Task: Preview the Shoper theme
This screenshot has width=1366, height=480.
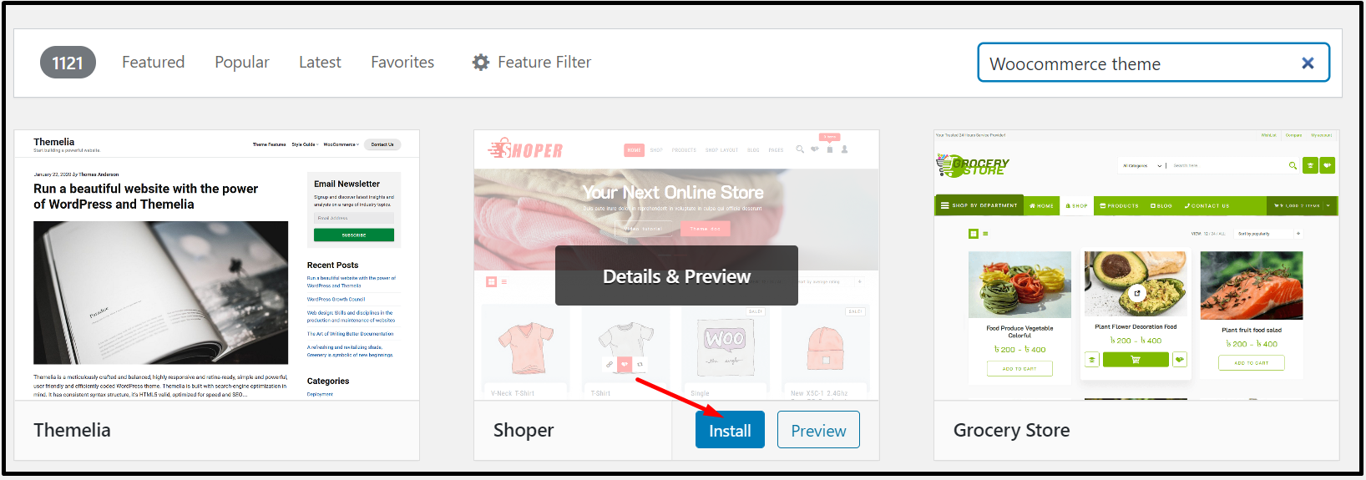Action: 818,430
